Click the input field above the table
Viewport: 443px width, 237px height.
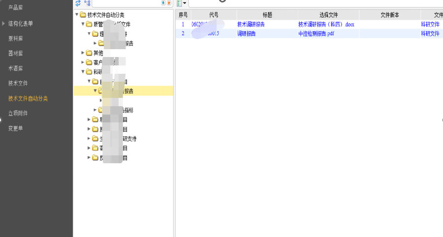(x=316, y=3)
